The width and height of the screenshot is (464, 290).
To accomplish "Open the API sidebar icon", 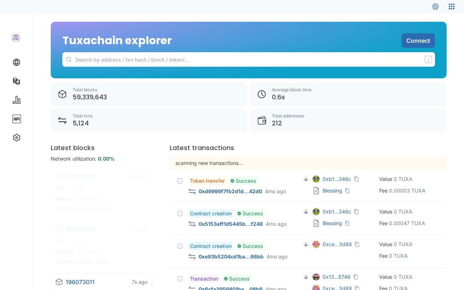I will (x=16, y=119).
